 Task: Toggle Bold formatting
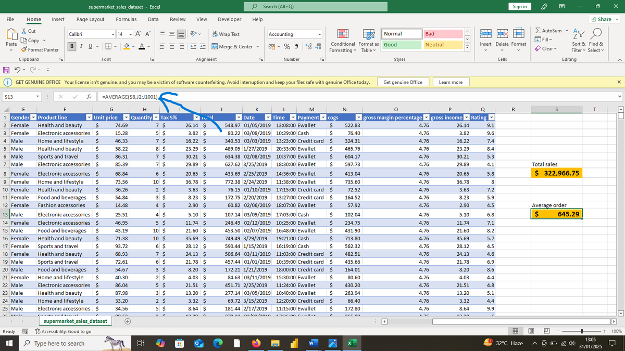coord(73,46)
